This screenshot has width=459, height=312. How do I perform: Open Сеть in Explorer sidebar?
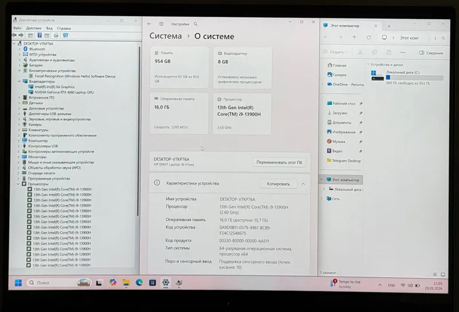[x=333, y=199]
